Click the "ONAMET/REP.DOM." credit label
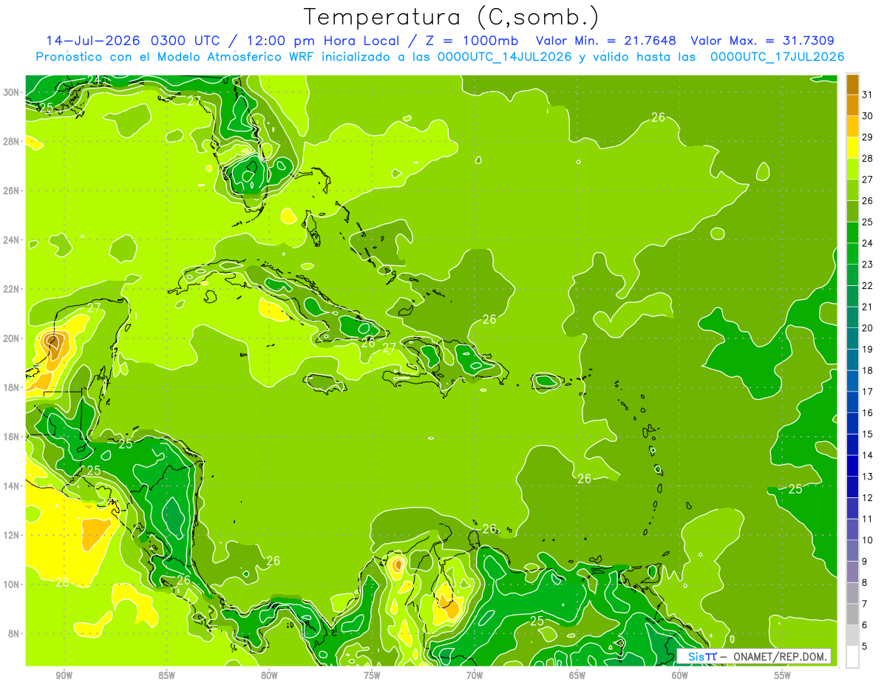The image size is (887, 685). tap(780, 656)
